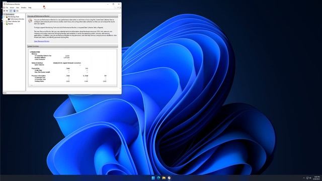Click the Network Interface heading in summary
Image resolution: width=322 pixels, height=181 pixels.
click(37, 63)
